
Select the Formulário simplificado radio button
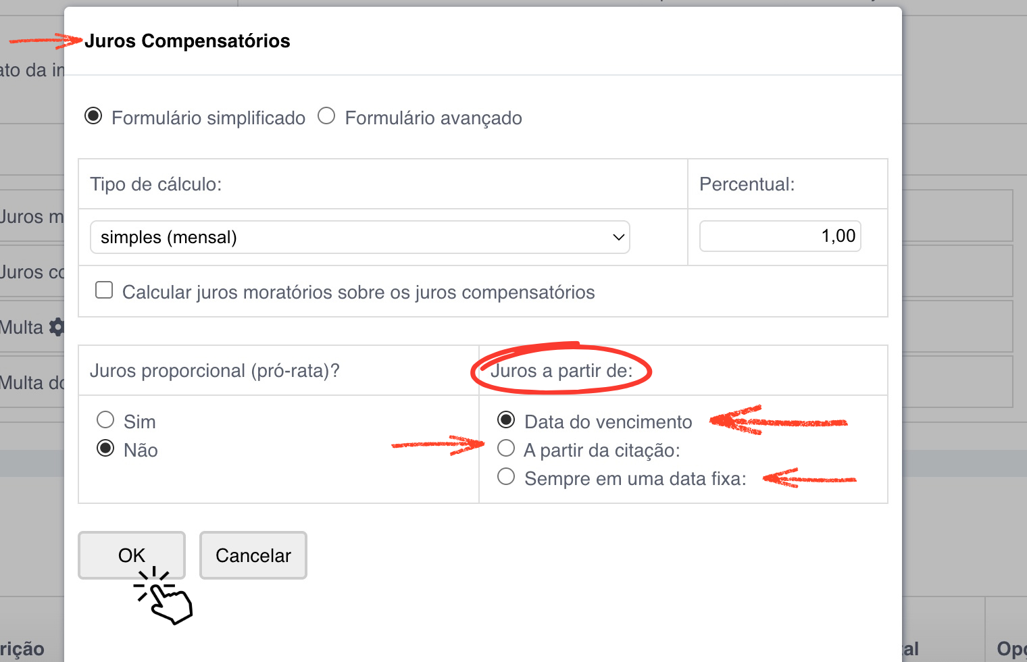tap(93, 116)
